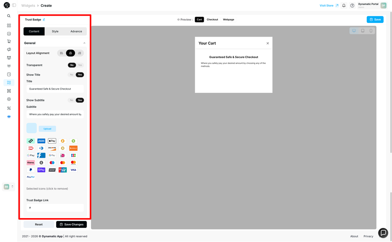Open the Privacy footer link
The image size is (392, 242).
click(368, 236)
